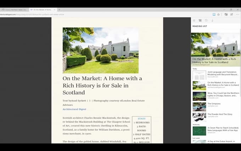The width and height of the screenshot is (241, 151).
Task: Click the STATS box header
Action: (141, 119)
